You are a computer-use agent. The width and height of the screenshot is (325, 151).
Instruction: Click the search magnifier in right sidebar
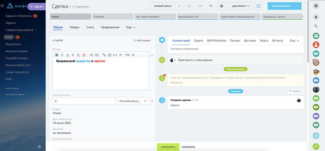[x=316, y=26]
